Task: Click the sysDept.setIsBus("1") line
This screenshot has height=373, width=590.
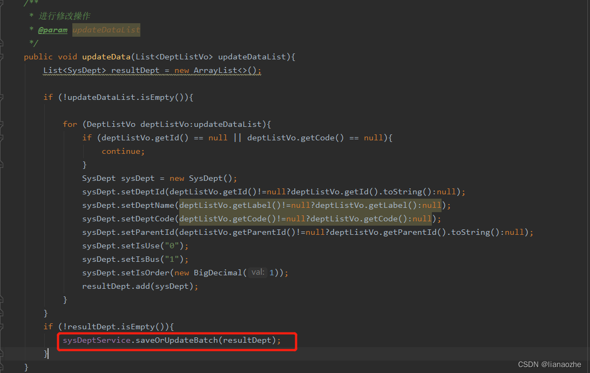Action: (x=135, y=259)
